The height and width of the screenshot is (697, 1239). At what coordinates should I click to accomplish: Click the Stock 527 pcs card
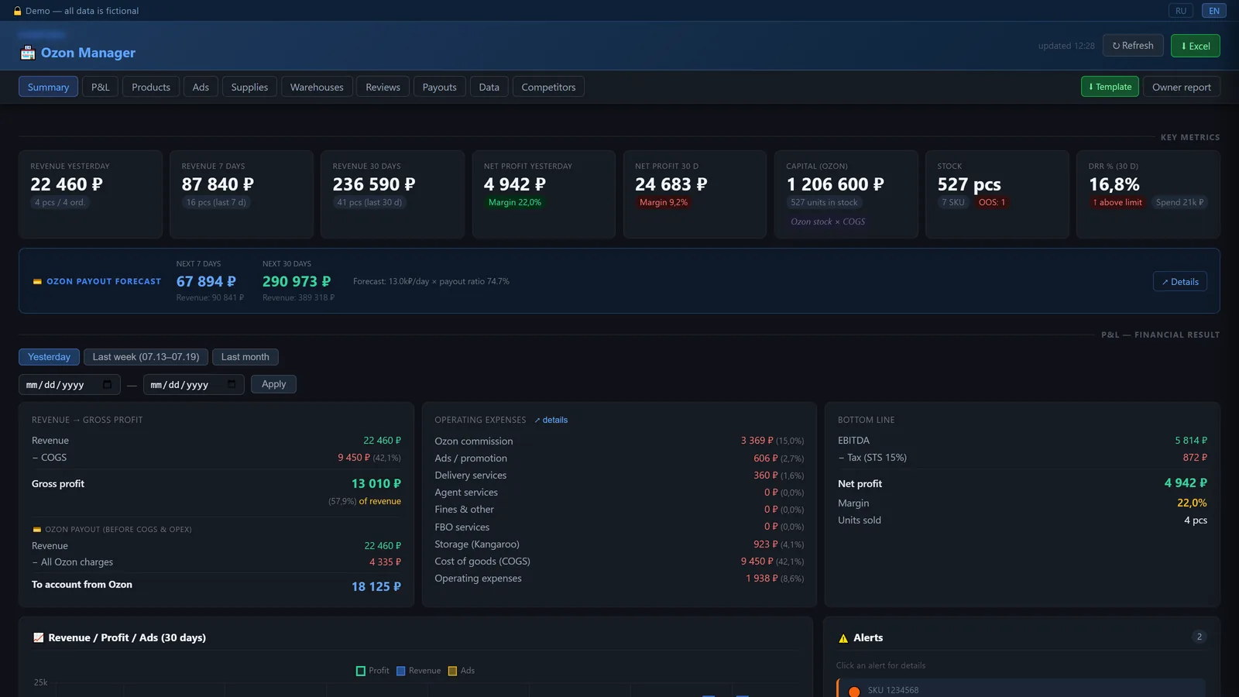coord(997,194)
